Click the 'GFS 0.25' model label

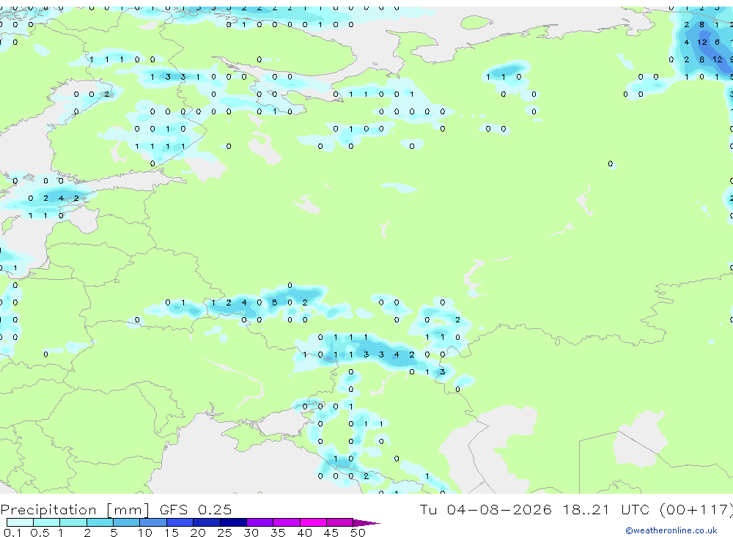196,509
